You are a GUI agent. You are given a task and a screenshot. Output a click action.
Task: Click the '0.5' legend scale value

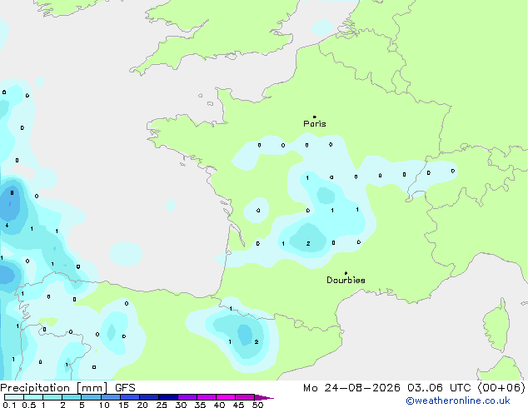[29, 405]
